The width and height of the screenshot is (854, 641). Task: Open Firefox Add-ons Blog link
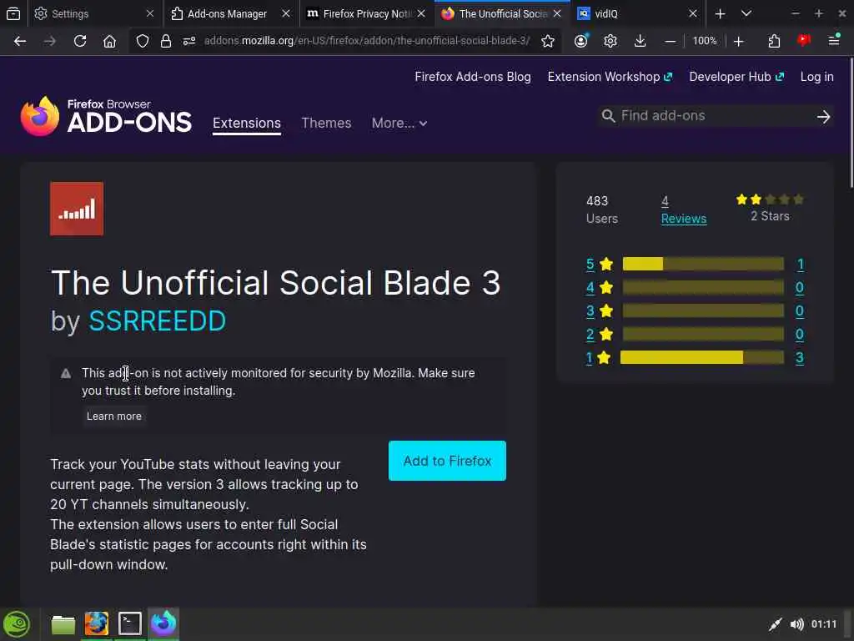click(x=473, y=77)
